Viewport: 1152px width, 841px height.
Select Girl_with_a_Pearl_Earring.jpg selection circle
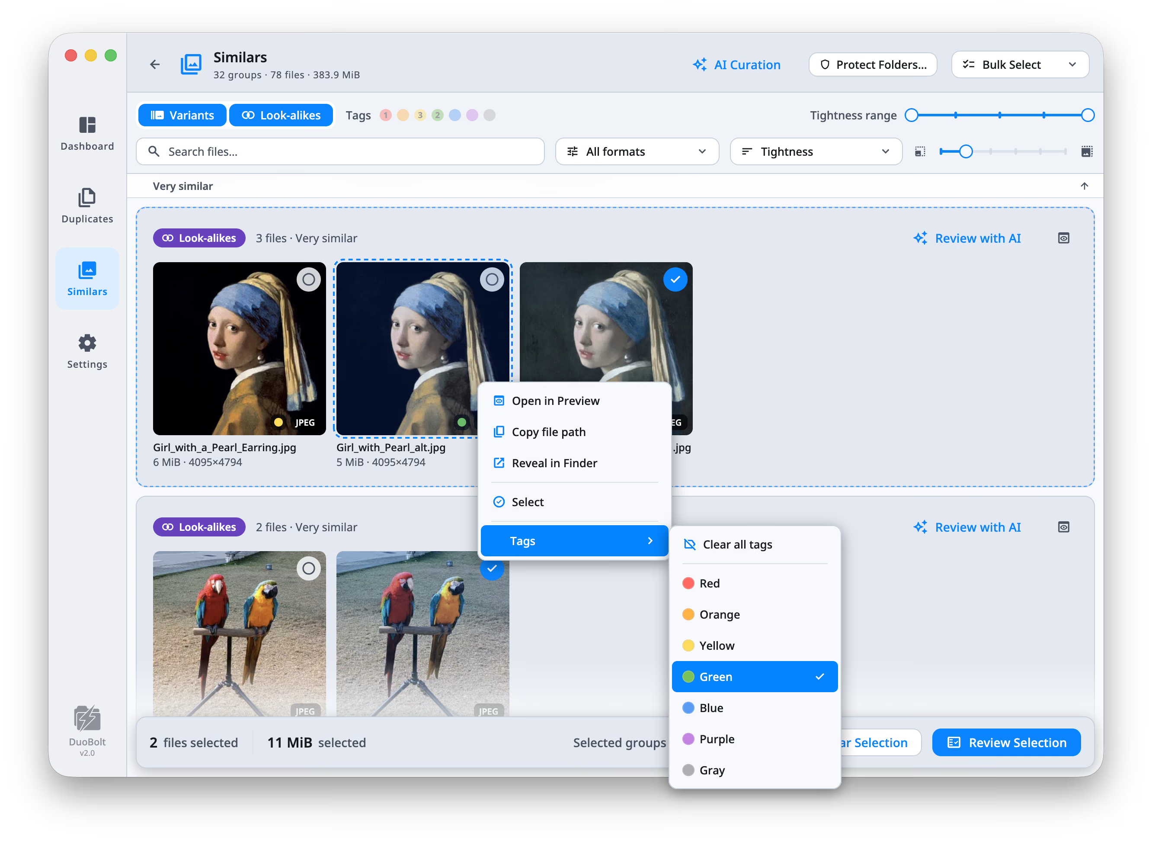tap(308, 279)
